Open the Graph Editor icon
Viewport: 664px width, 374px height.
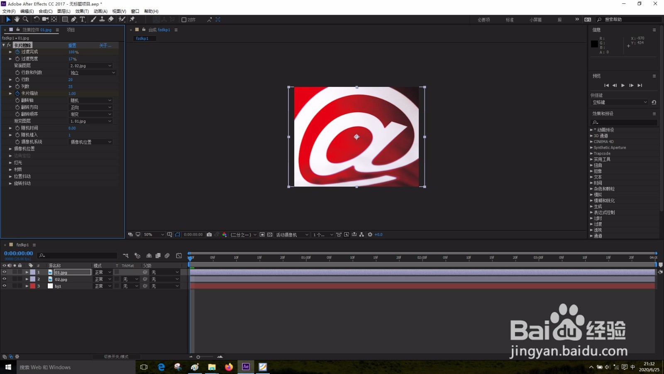click(x=179, y=256)
